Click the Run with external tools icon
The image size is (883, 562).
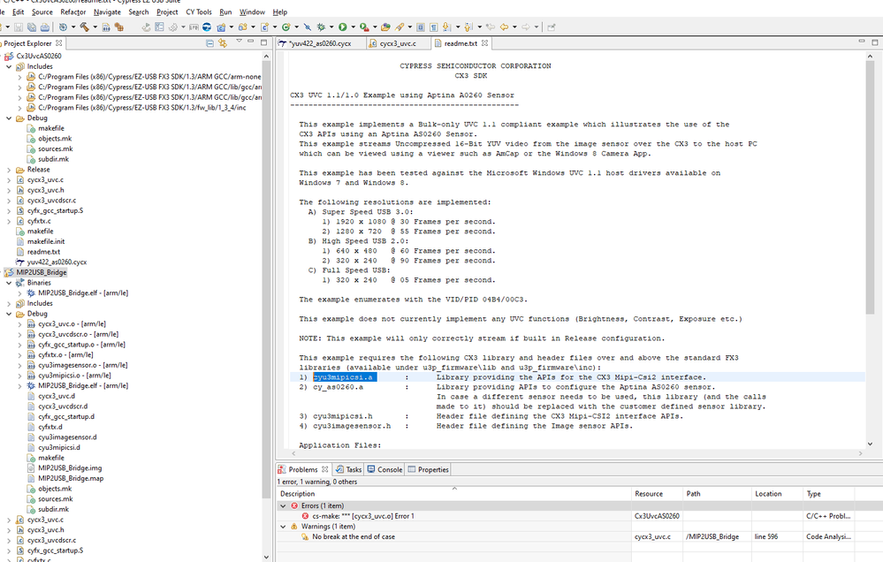coord(364,27)
